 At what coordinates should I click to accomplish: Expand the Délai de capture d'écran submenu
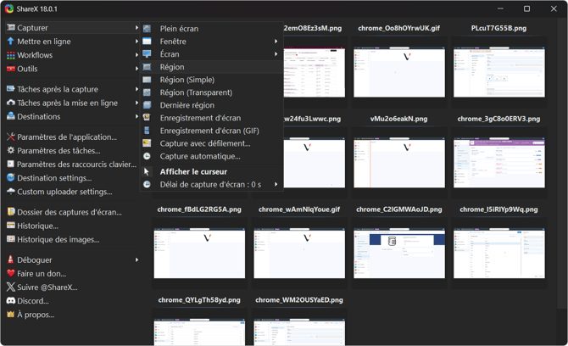pyautogui.click(x=276, y=184)
